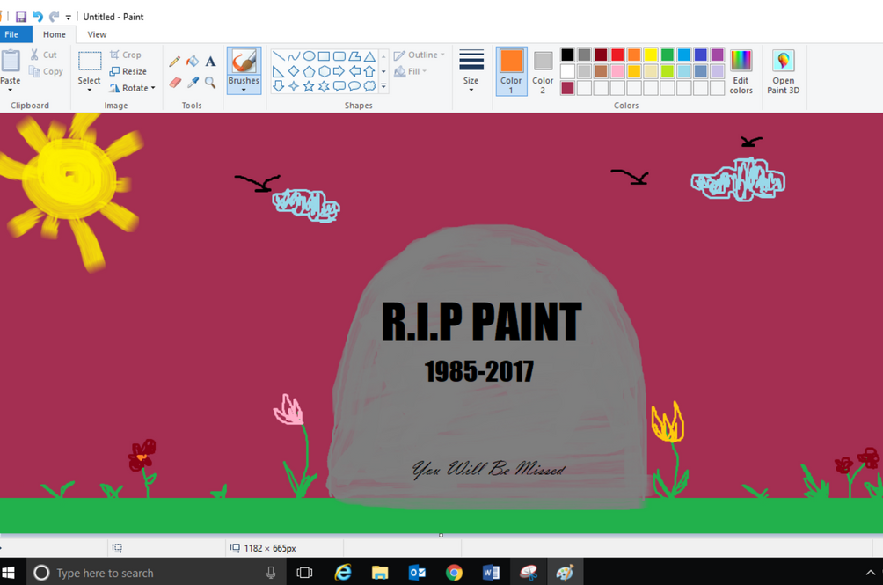Pick the custom crimson swatch in bottom row
Viewport: 883px width, 585px height.
567,88
